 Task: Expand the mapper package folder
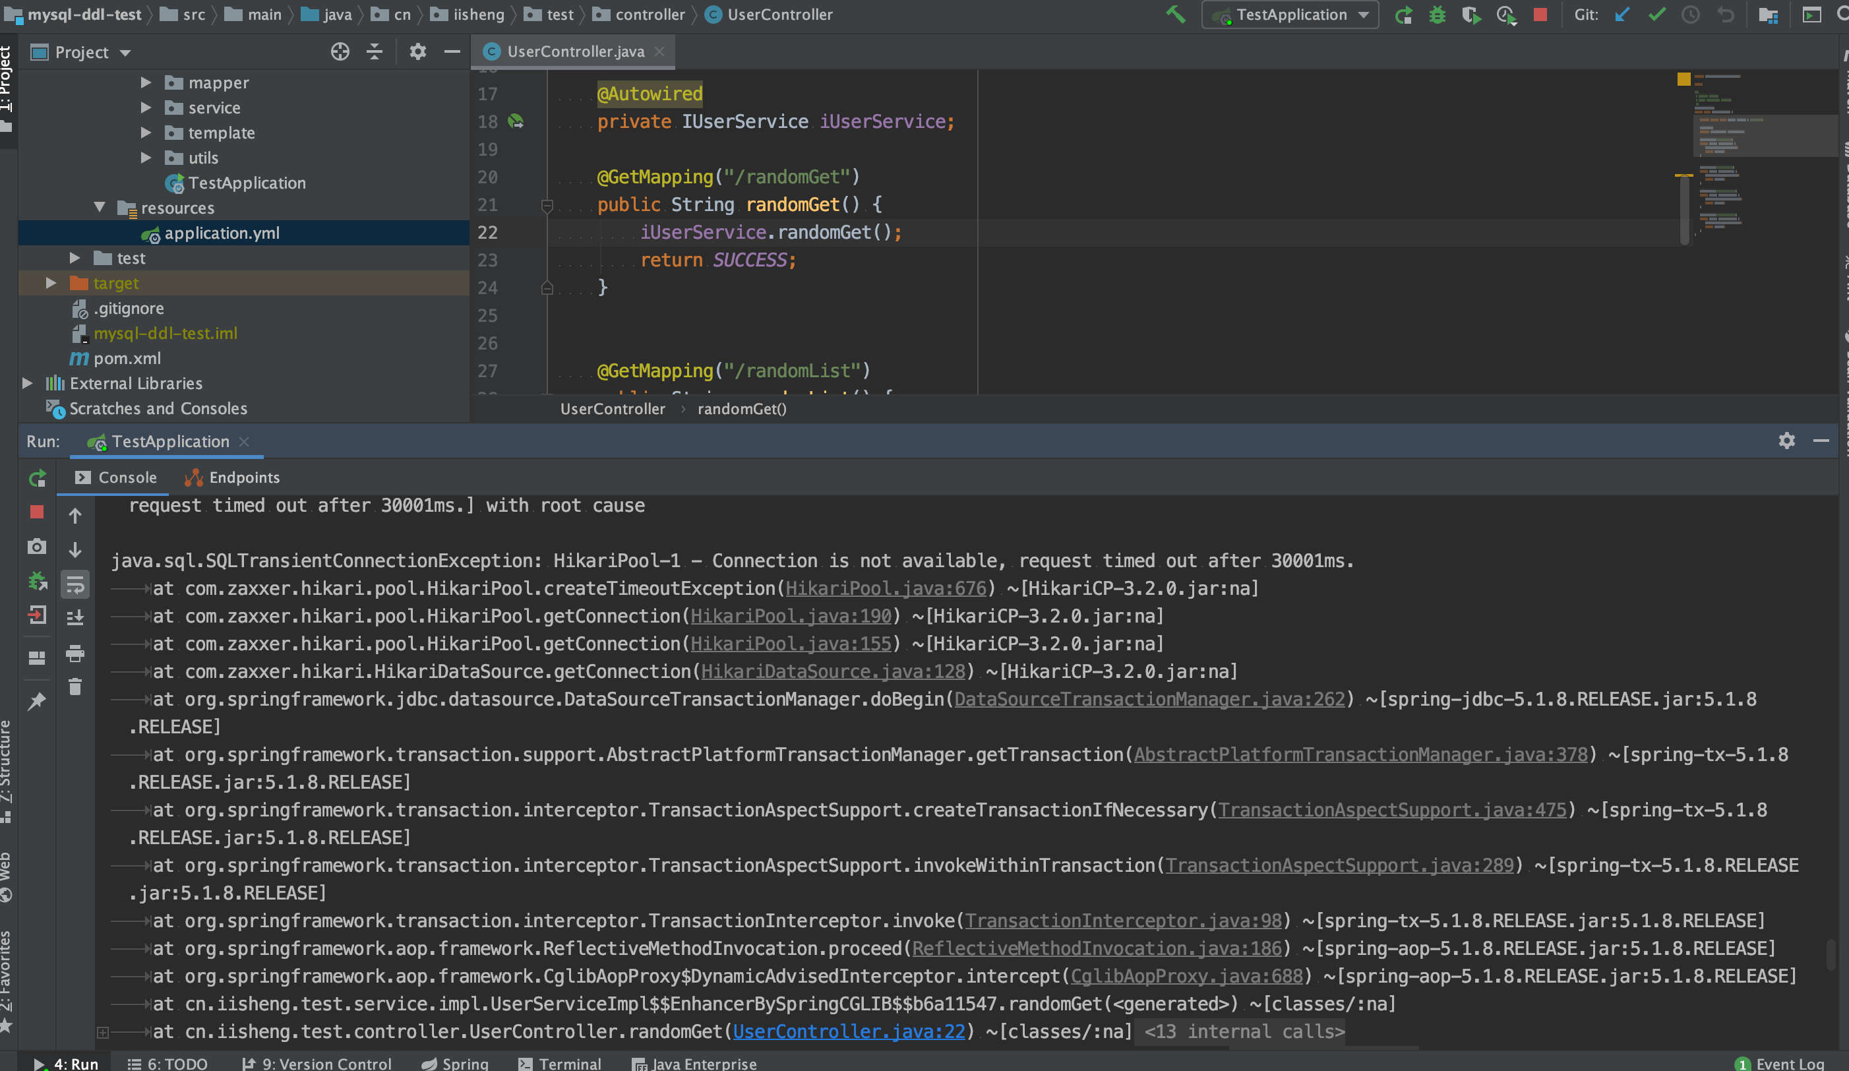click(146, 83)
